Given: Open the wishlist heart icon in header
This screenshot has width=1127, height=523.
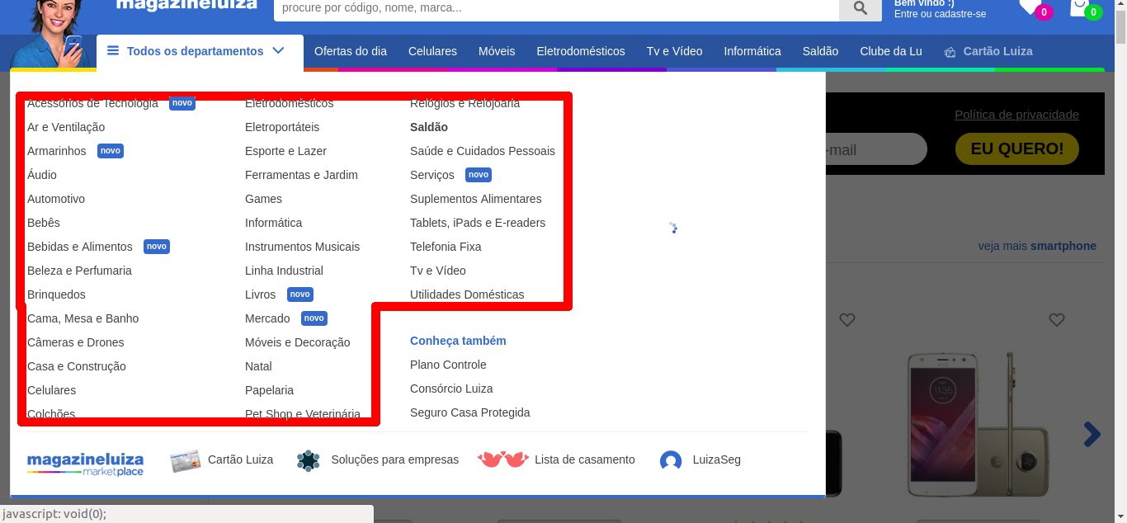Looking at the screenshot, I should click(x=1029, y=7).
